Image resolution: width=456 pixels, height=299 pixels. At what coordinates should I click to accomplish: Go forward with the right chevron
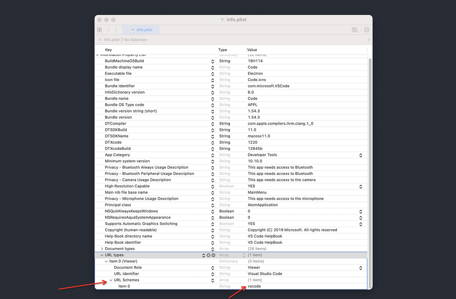[116, 29]
